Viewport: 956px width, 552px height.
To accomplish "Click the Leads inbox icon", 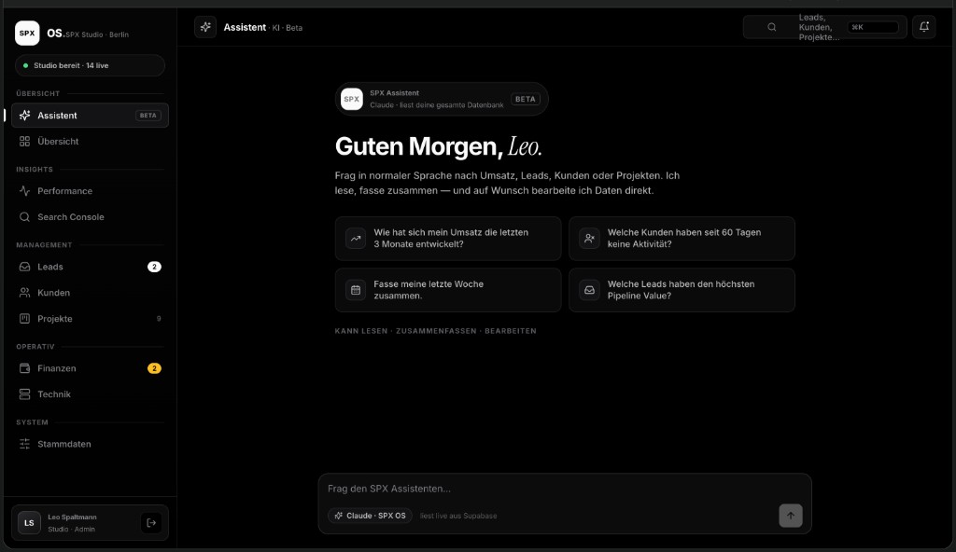I will pos(24,267).
